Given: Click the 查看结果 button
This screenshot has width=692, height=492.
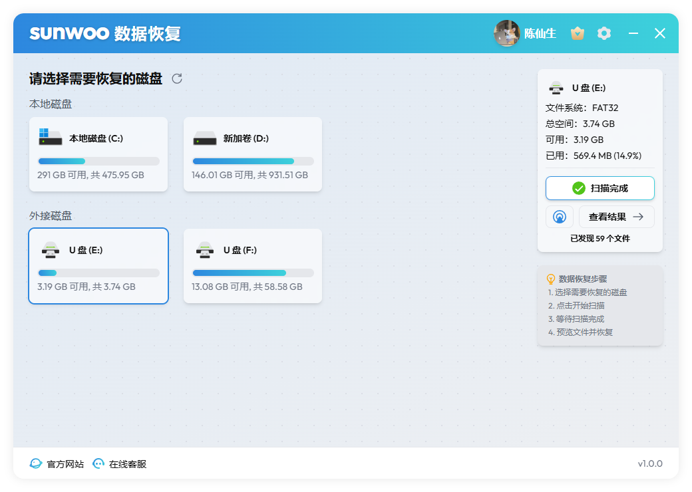Looking at the screenshot, I should point(616,217).
